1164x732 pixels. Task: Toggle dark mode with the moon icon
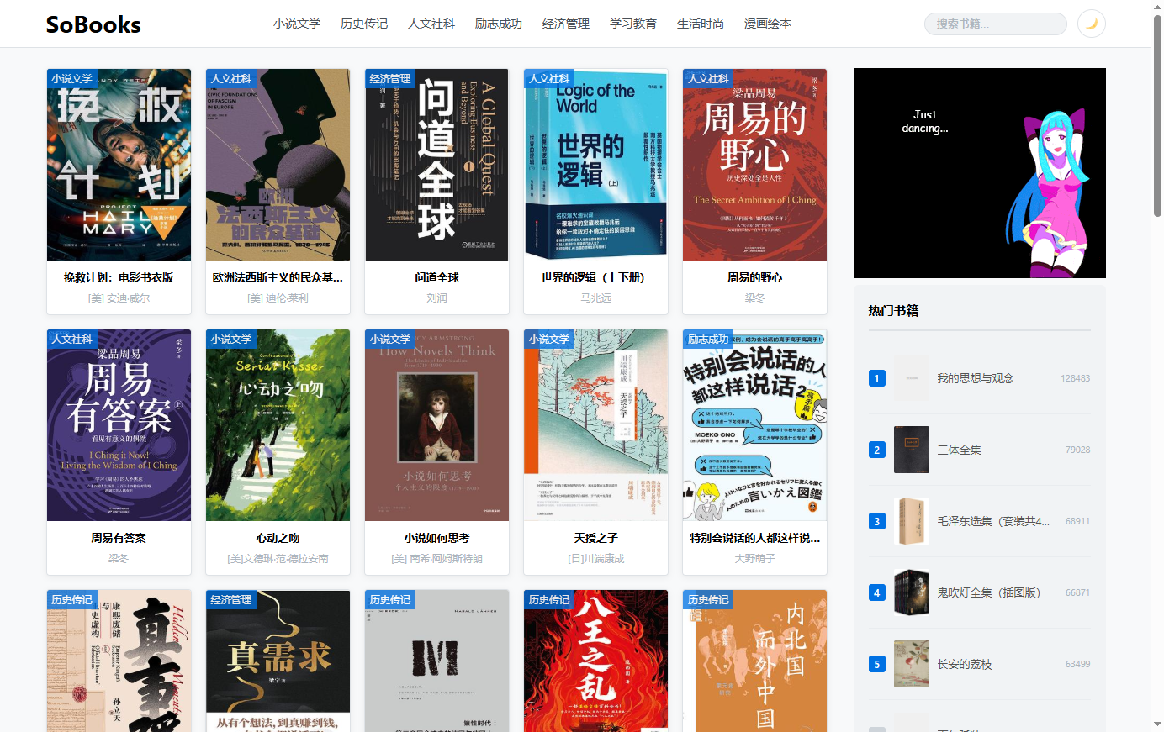coord(1091,24)
